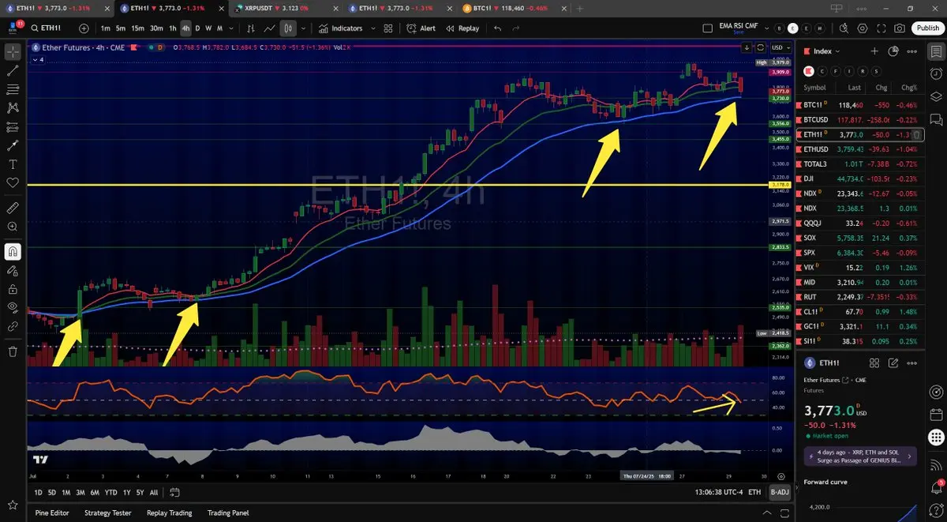
Task: Click the Publish button
Action: [x=927, y=28]
